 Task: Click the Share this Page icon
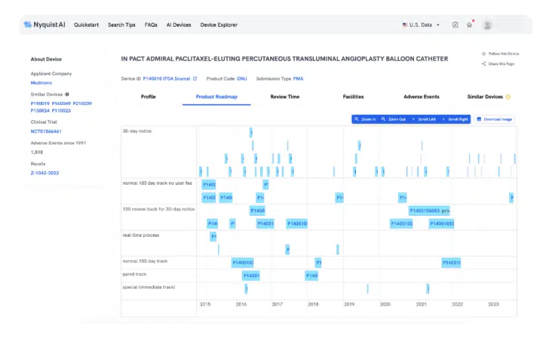coord(484,64)
